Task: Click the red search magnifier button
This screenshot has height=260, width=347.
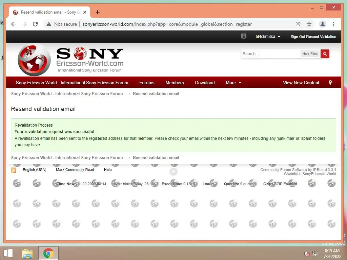Action: pos(325,54)
